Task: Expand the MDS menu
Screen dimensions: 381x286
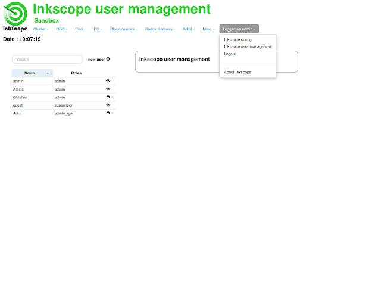Action: [189, 29]
